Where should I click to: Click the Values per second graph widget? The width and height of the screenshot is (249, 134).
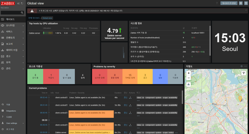coord(114,52)
